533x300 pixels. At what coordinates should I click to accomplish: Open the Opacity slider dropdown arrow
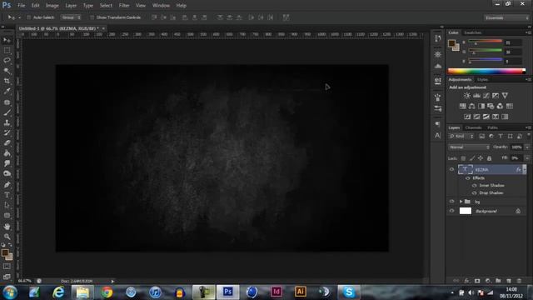coord(527,147)
